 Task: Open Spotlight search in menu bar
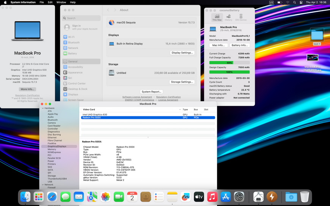click(295, 2)
